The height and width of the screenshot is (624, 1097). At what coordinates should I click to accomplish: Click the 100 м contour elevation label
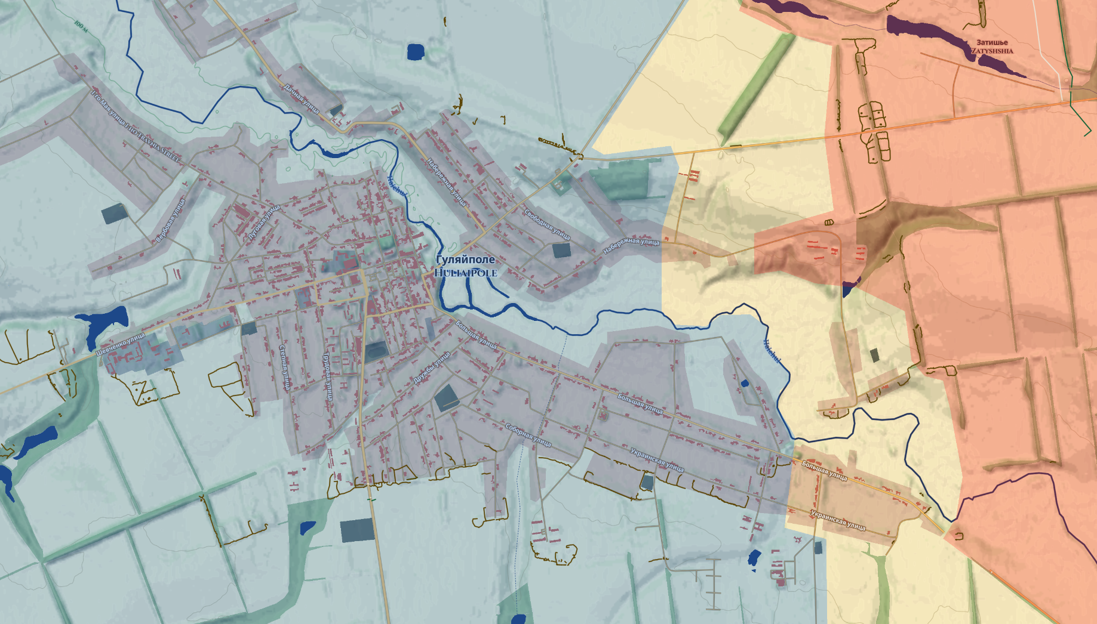tap(81, 26)
